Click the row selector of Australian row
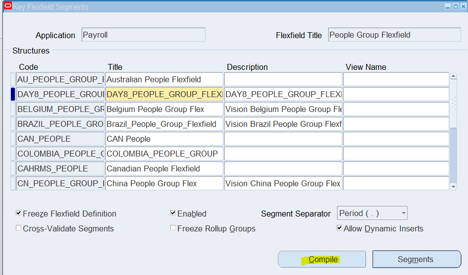 point(13,79)
